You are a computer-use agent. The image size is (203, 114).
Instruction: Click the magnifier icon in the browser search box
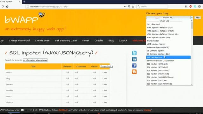[139, 6]
